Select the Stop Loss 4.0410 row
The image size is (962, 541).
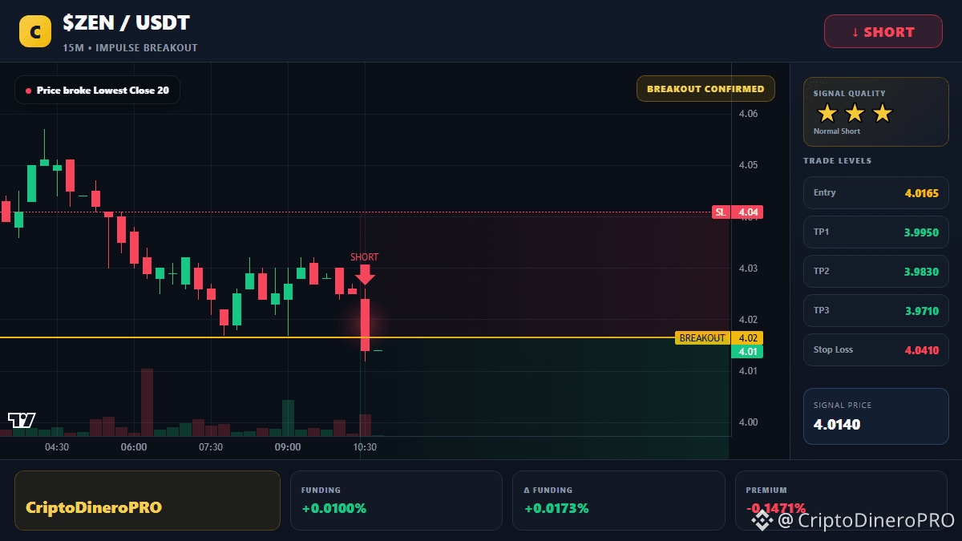tap(875, 350)
